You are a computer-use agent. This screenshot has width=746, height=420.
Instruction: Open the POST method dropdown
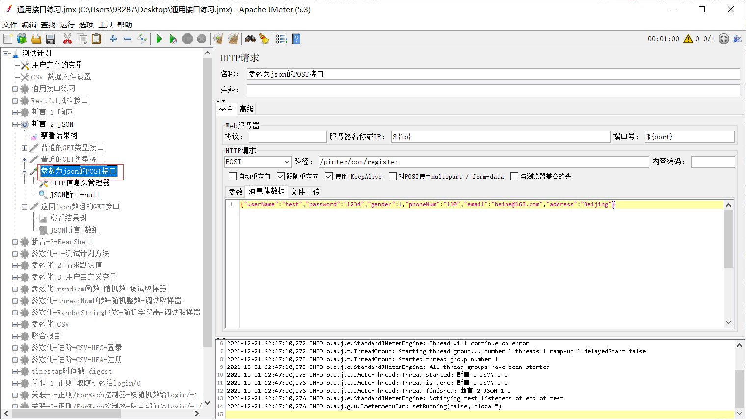point(258,162)
